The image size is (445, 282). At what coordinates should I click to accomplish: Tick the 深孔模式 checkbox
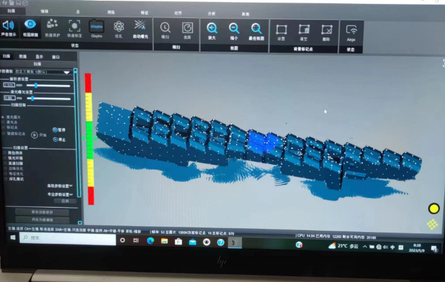pos(5,179)
